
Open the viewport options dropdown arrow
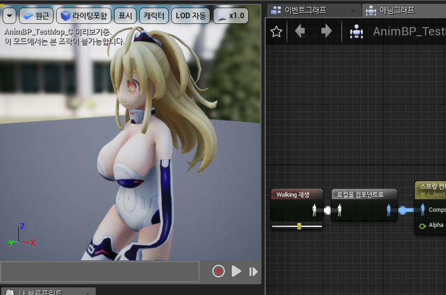click(x=9, y=16)
